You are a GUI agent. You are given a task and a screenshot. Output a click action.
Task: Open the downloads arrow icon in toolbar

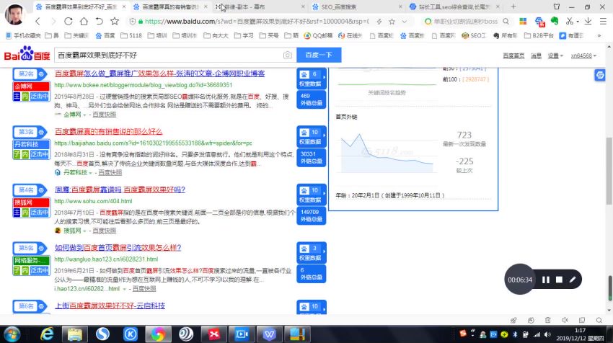588,22
